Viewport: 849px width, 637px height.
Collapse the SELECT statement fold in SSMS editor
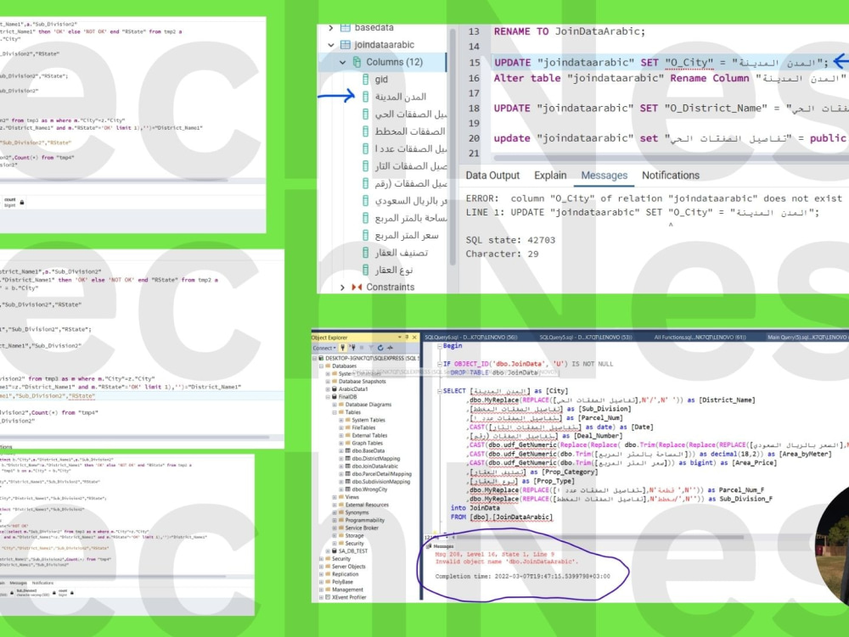coord(440,391)
